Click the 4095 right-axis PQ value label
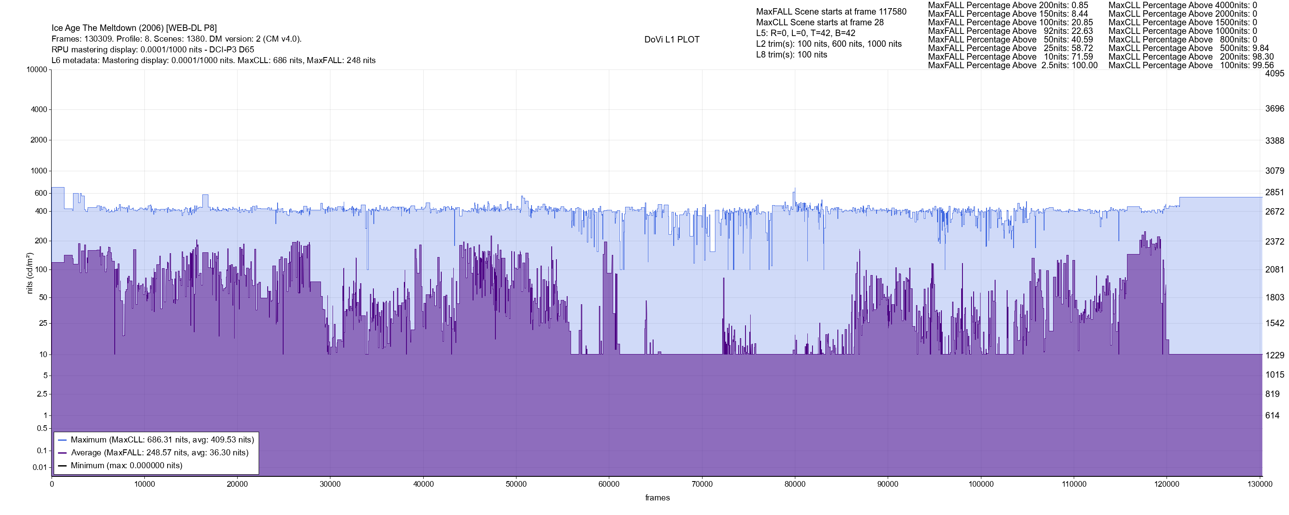Image resolution: width=1289 pixels, height=515 pixels. 1274,73
